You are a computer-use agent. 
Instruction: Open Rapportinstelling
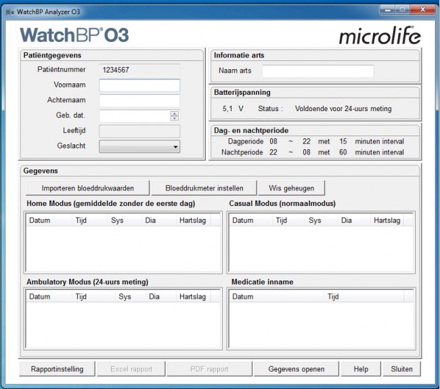click(x=57, y=369)
